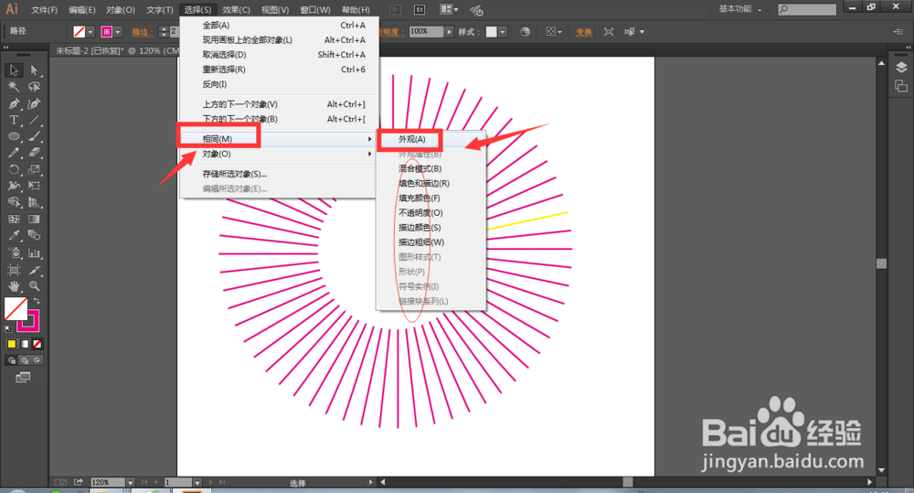Select the Artboard tool
914x493 pixels.
[14, 270]
